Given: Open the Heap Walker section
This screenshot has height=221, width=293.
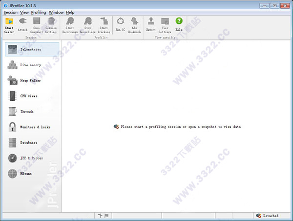Looking at the screenshot, I should [x=32, y=80].
